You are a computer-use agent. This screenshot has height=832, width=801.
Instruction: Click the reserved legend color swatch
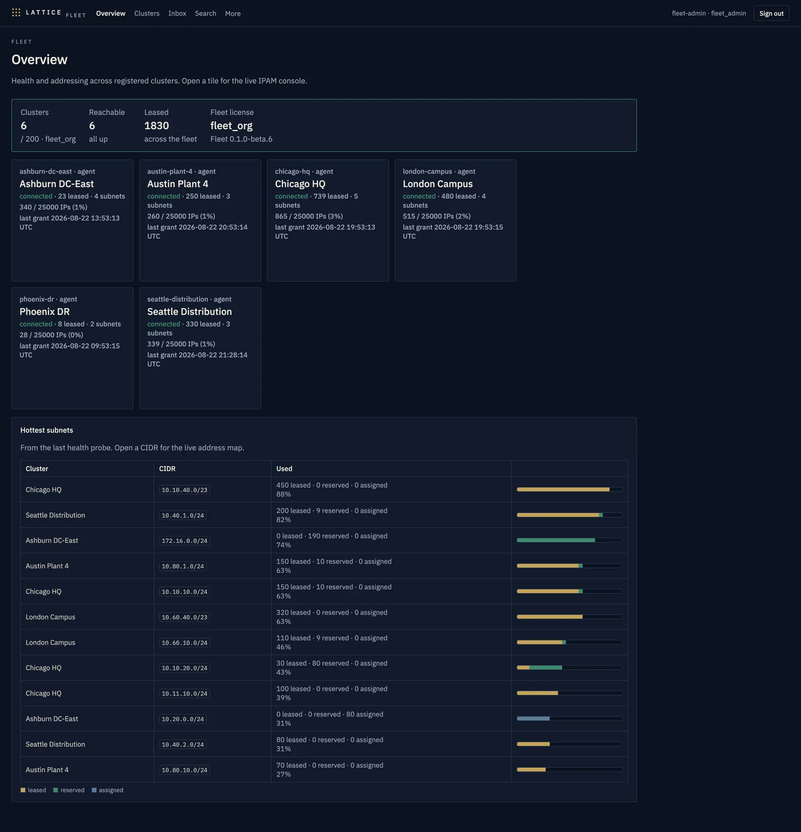[55, 790]
